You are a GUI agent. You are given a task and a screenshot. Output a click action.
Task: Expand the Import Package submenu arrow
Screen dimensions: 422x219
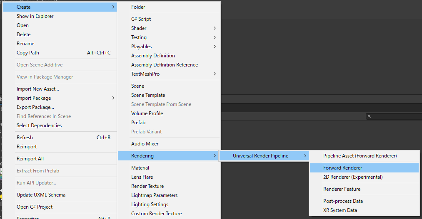pyautogui.click(x=113, y=98)
